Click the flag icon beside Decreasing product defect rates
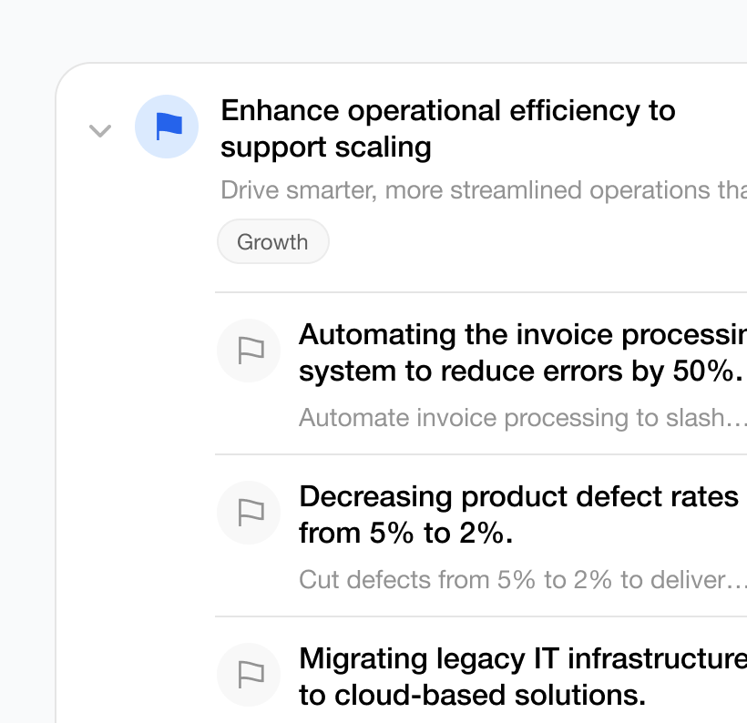 [x=249, y=513]
